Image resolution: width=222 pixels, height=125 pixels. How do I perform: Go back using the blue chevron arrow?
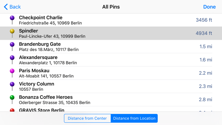click(6, 7)
